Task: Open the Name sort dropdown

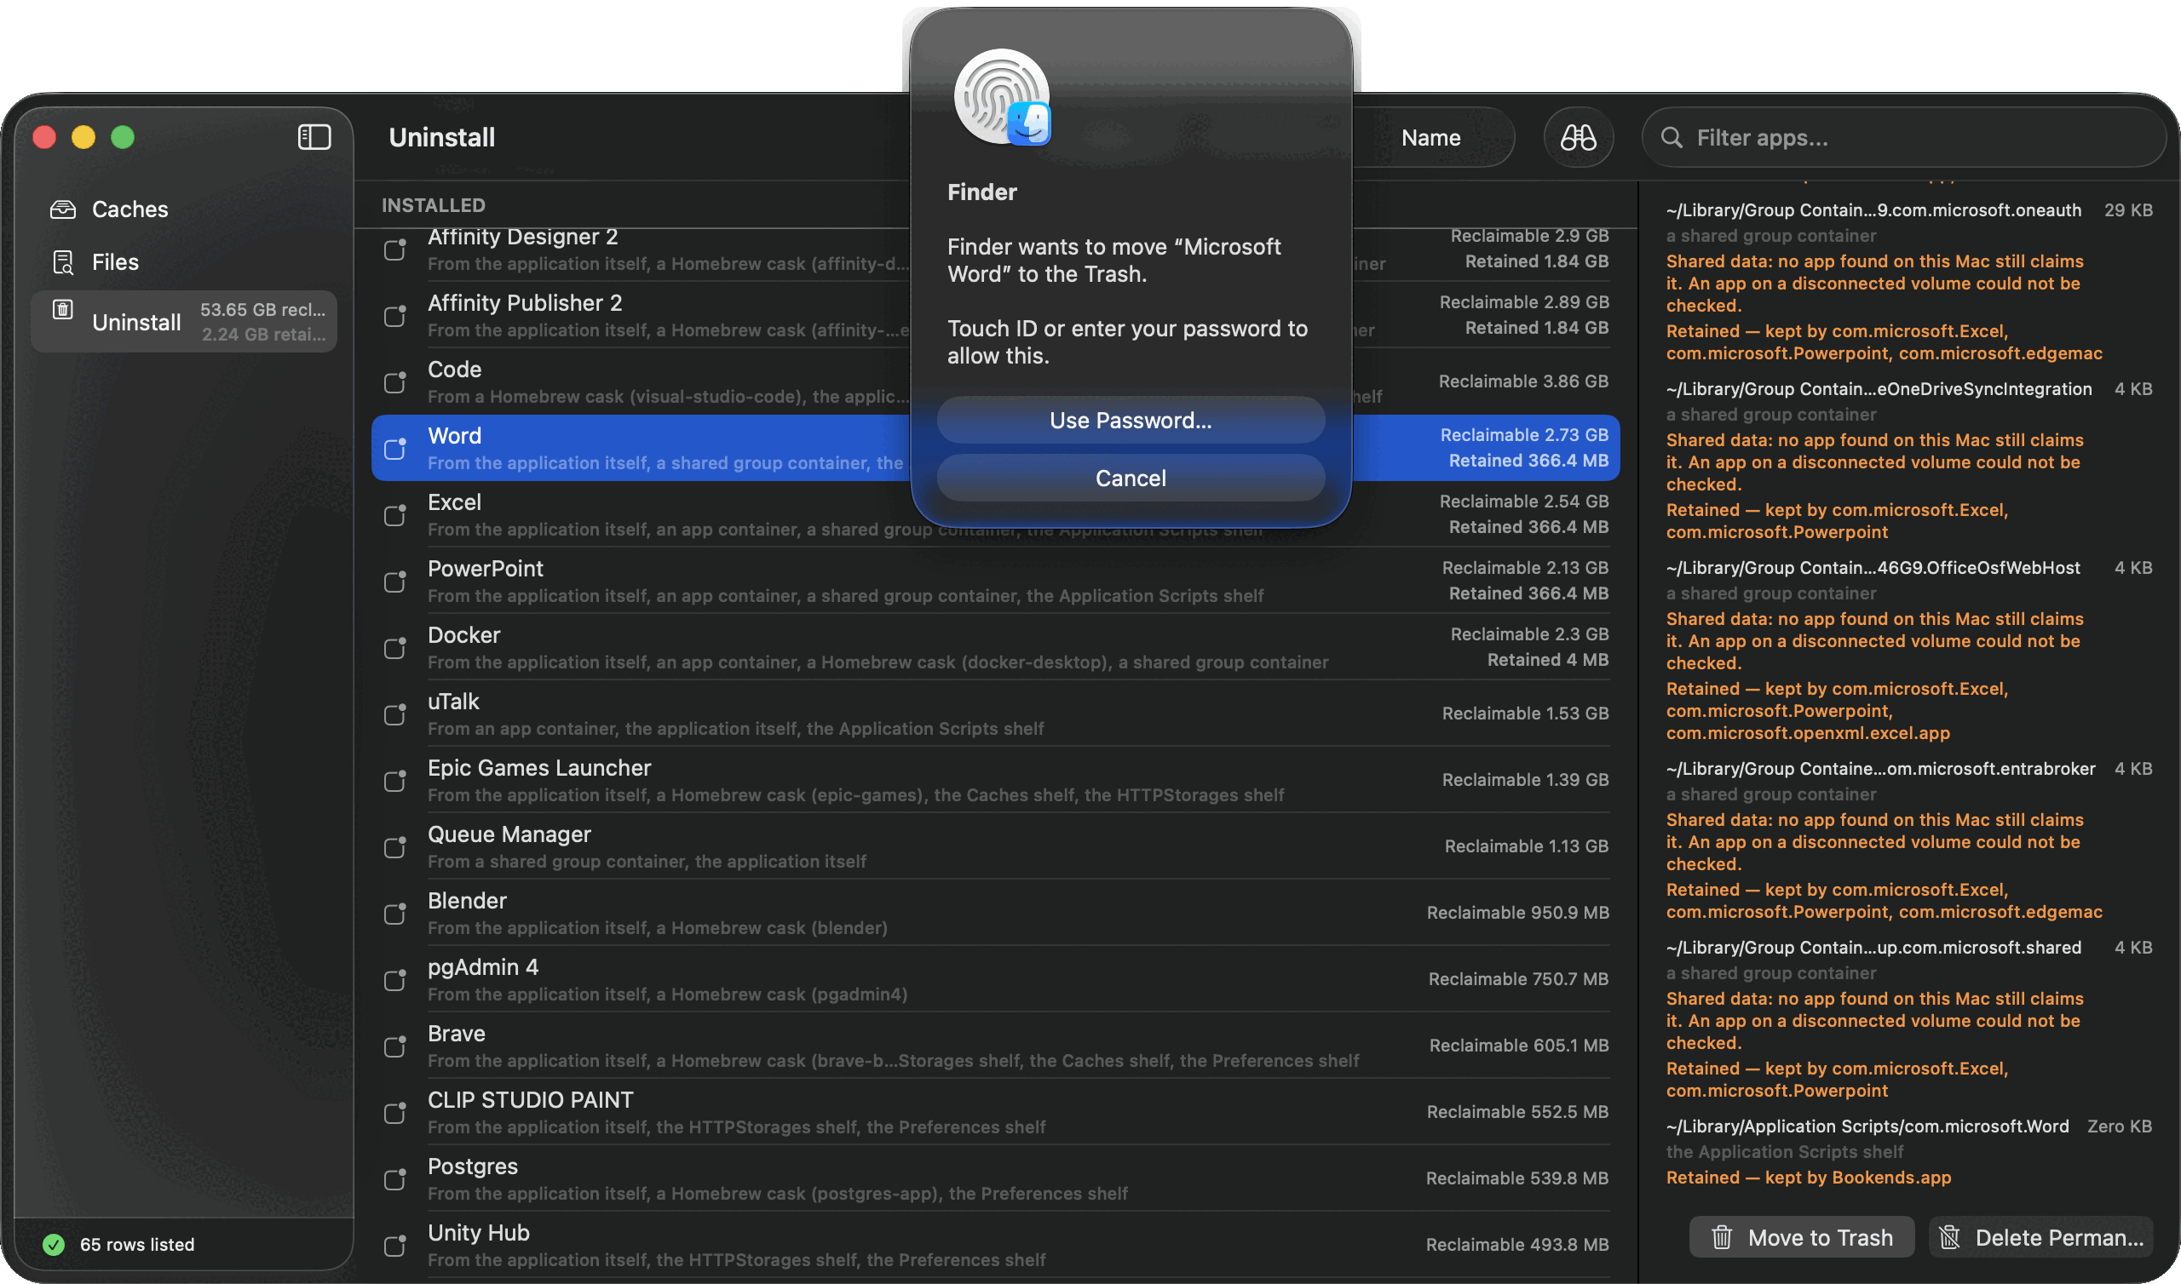Action: [x=1431, y=138]
